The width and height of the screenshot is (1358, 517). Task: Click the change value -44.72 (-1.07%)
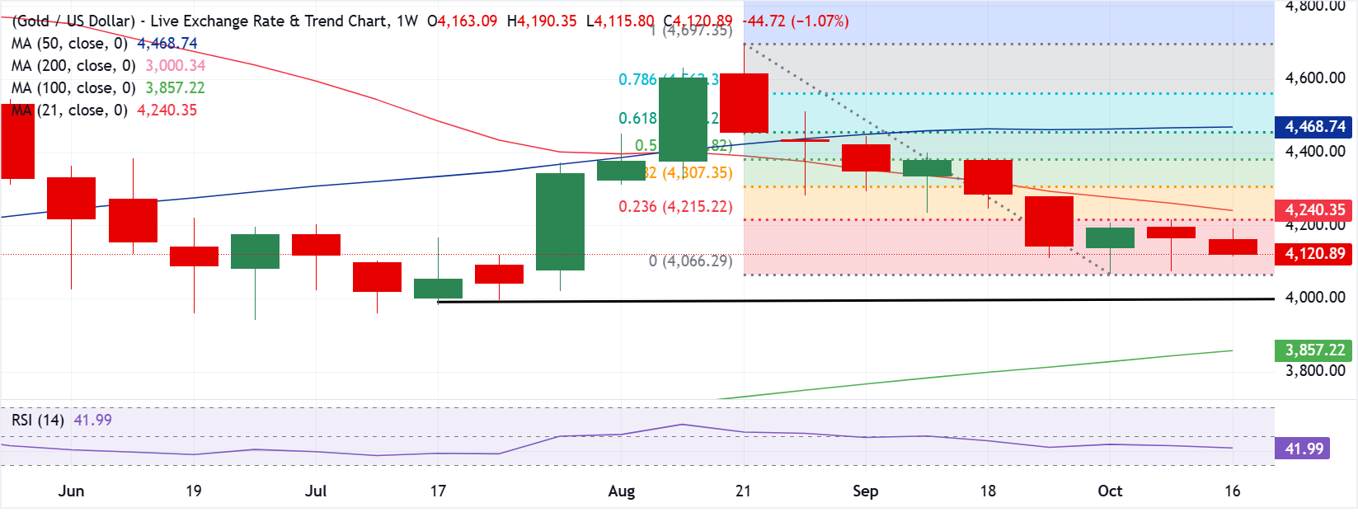tap(796, 21)
